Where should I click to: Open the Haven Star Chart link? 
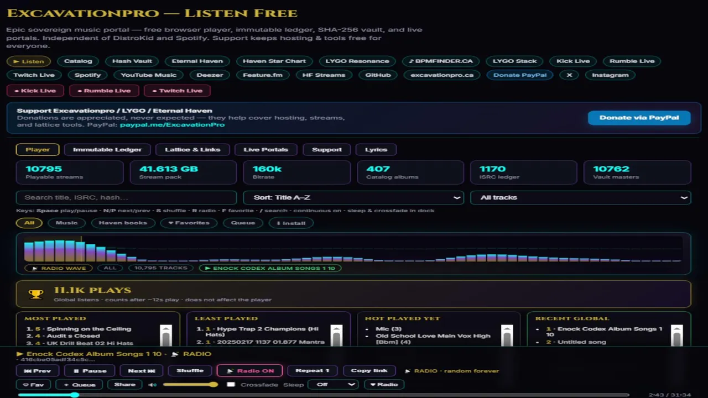pos(274,61)
